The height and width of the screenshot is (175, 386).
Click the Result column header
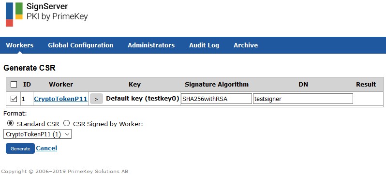coord(366,85)
